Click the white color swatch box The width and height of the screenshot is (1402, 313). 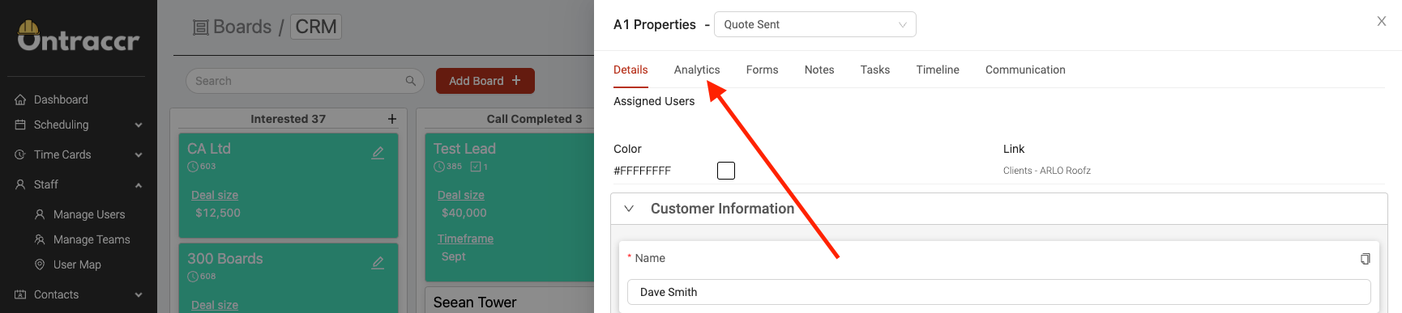click(726, 171)
